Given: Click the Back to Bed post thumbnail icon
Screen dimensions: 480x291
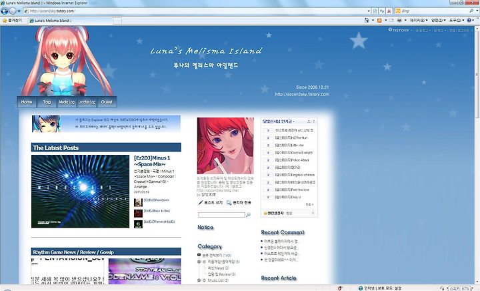Looking at the screenshot, I should click(138, 213).
